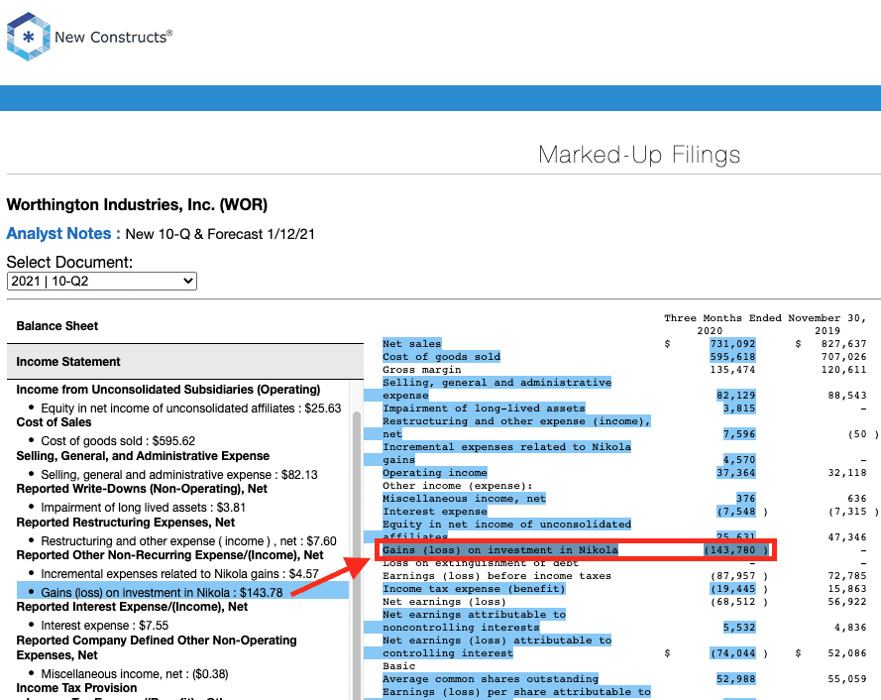The height and width of the screenshot is (700, 881).
Task: Select 'Equity in net income of unconsolidated affiliates : $25.63'
Action: click(191, 408)
